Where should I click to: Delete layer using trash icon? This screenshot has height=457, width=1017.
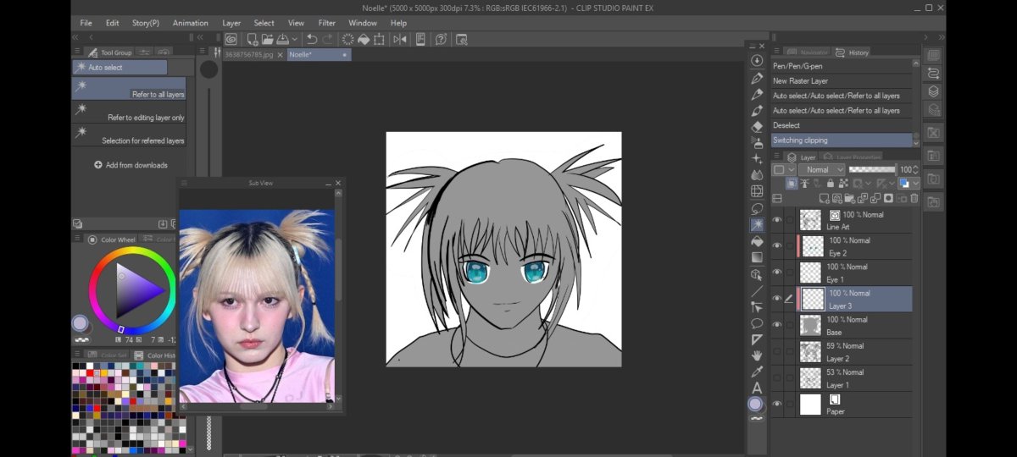point(914,198)
